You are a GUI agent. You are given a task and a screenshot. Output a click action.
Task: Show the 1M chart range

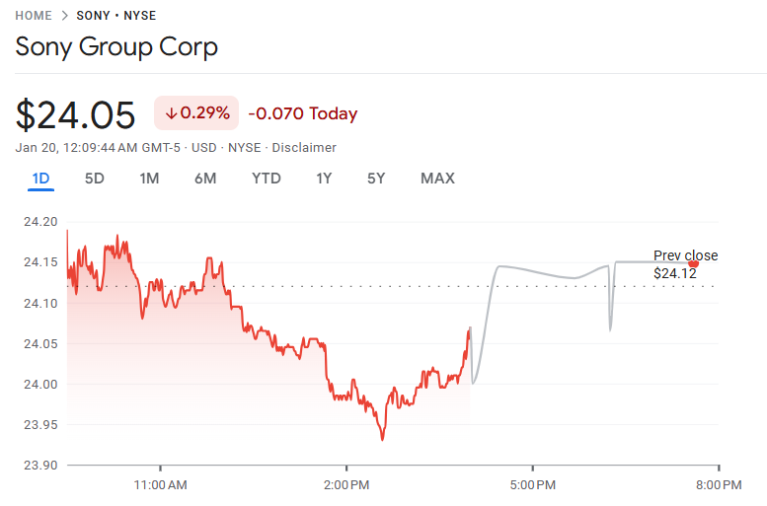(x=149, y=179)
